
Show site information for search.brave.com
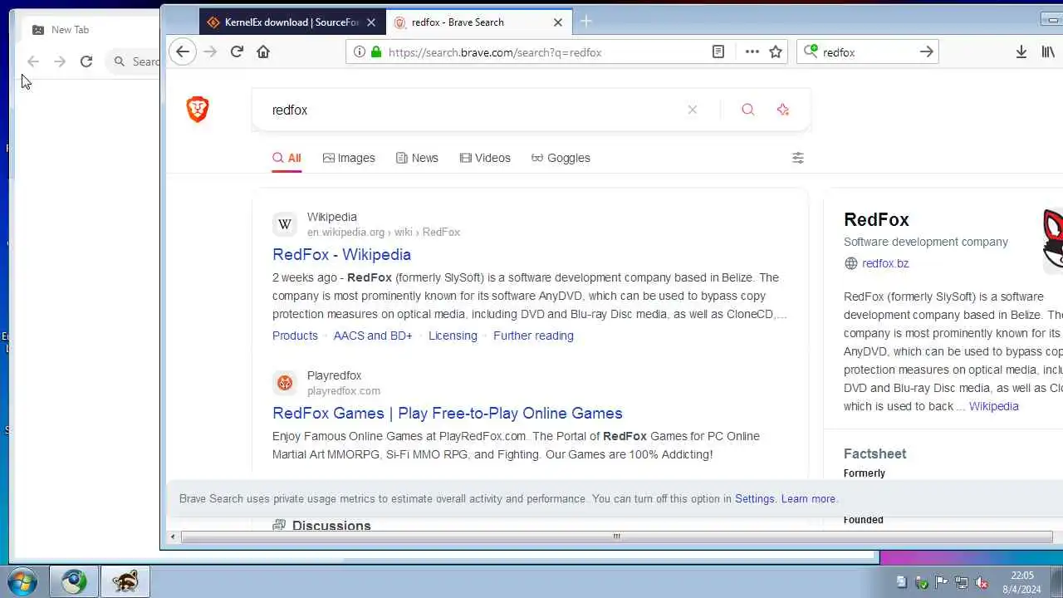pyautogui.click(x=359, y=51)
